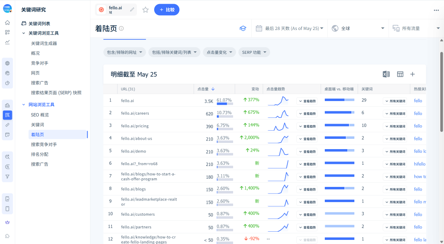Image resolution: width=444 pixels, height=244 pixels.
Task: Open the link chain icon in left rail
Action: (x=7, y=125)
